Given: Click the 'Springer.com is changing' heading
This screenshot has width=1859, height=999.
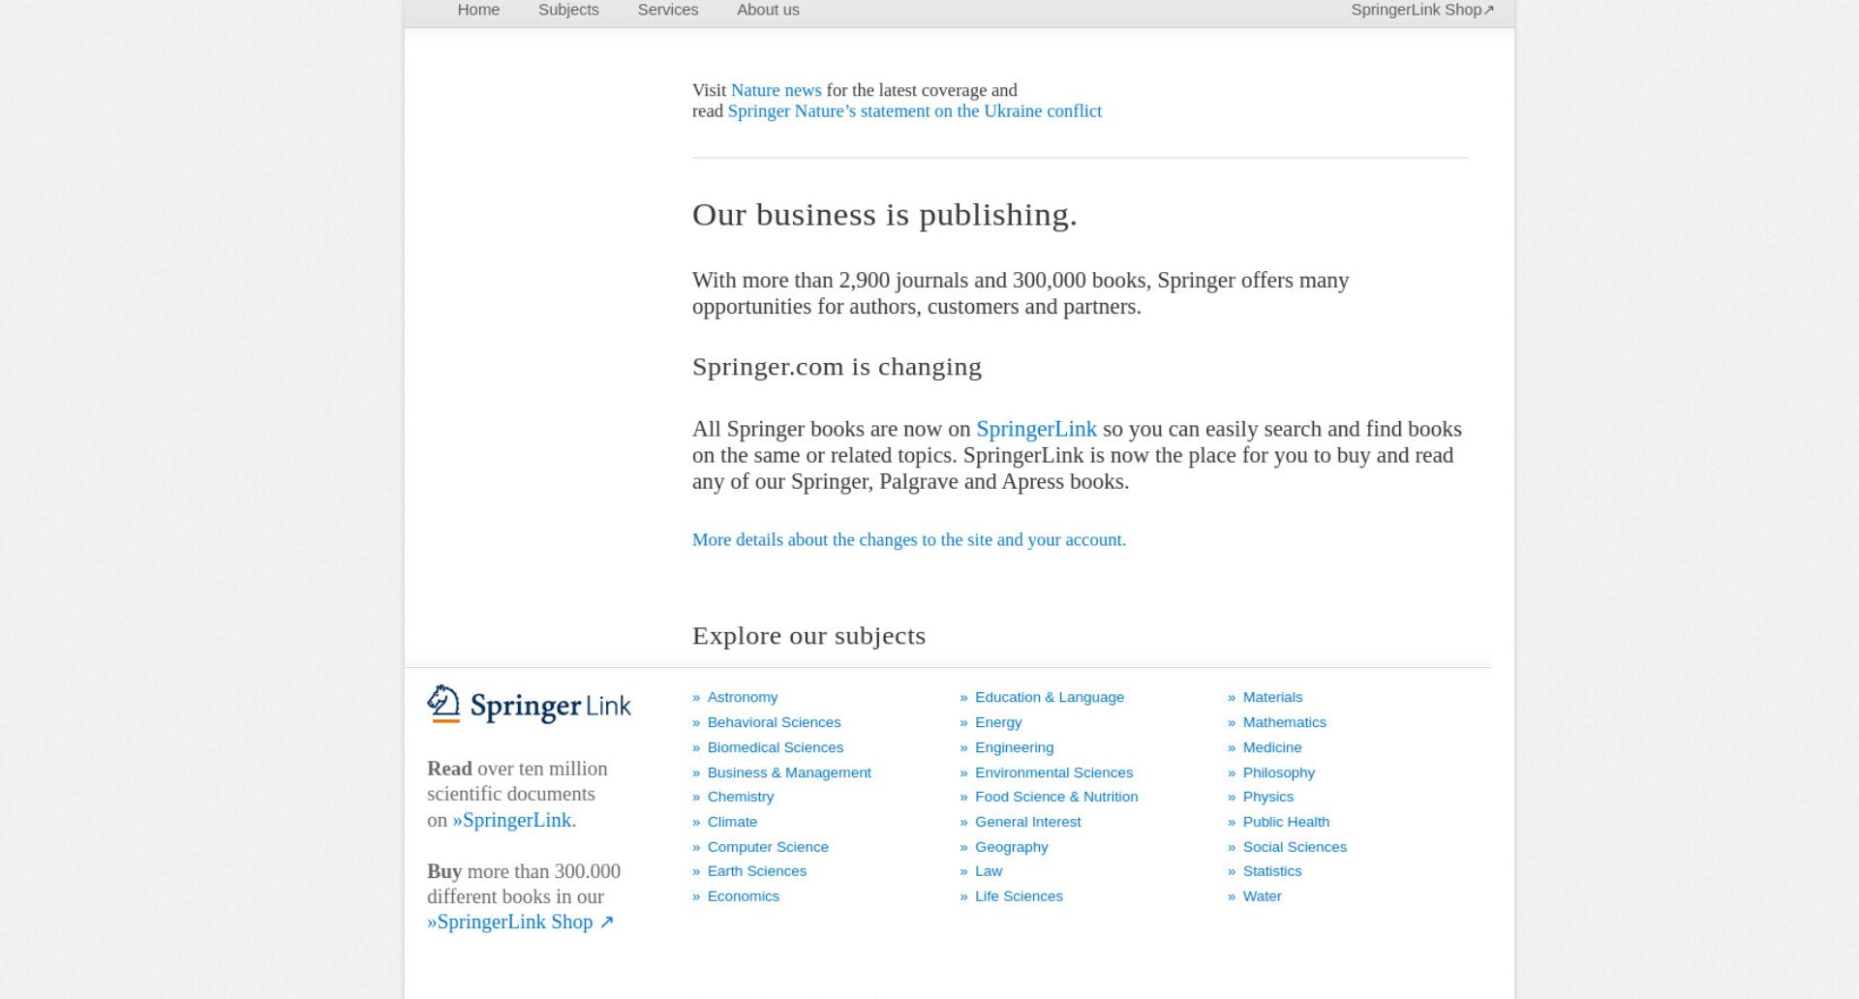Looking at the screenshot, I should point(837,367).
